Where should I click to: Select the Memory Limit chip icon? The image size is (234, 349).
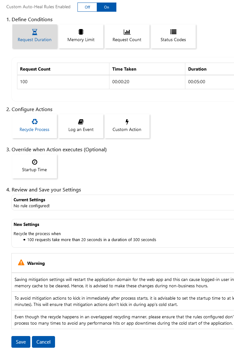(81, 32)
